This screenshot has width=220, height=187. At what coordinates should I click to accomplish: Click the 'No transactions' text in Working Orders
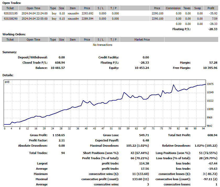(102, 45)
